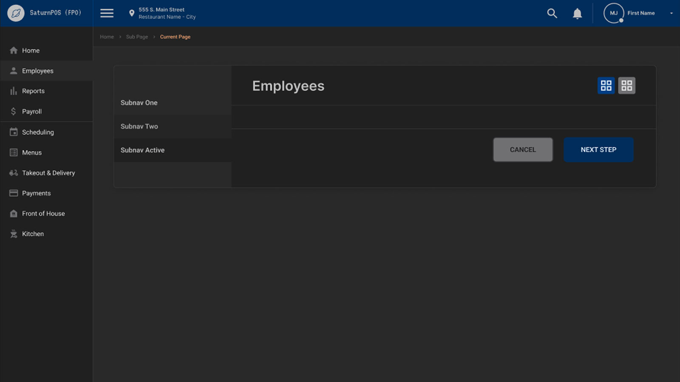Open search with the magnifier icon
680x382 pixels.
tap(552, 13)
